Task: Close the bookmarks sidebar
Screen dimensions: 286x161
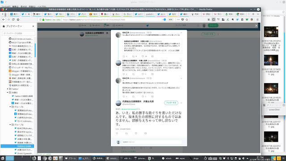Action: click(33, 26)
